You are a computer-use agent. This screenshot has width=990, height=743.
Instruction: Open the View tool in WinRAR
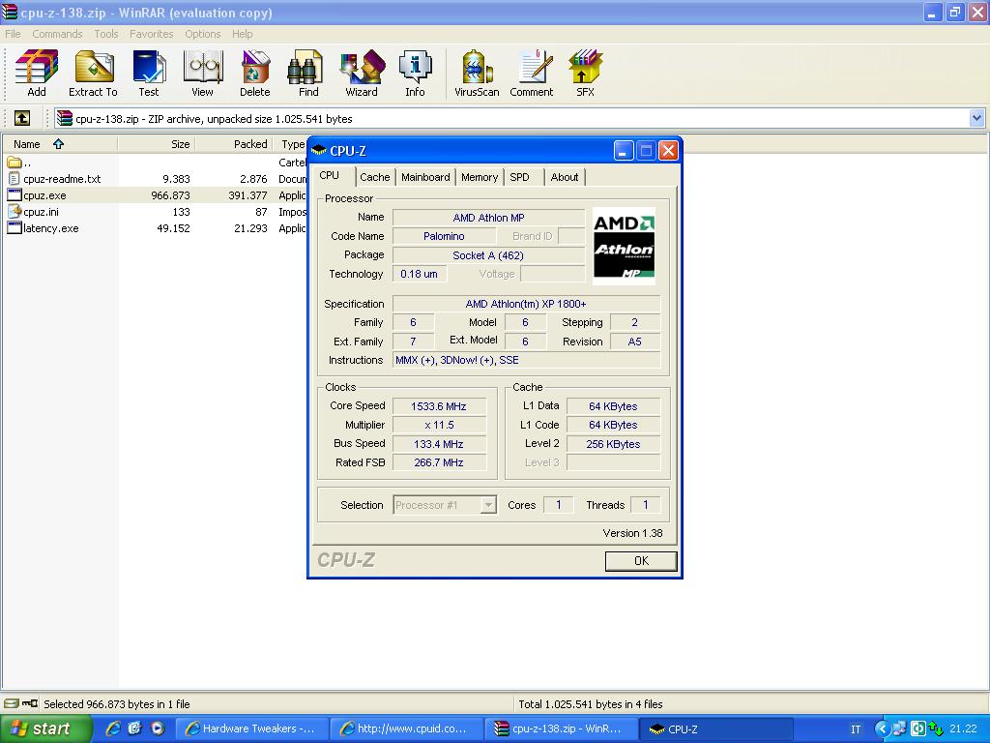pos(203,74)
